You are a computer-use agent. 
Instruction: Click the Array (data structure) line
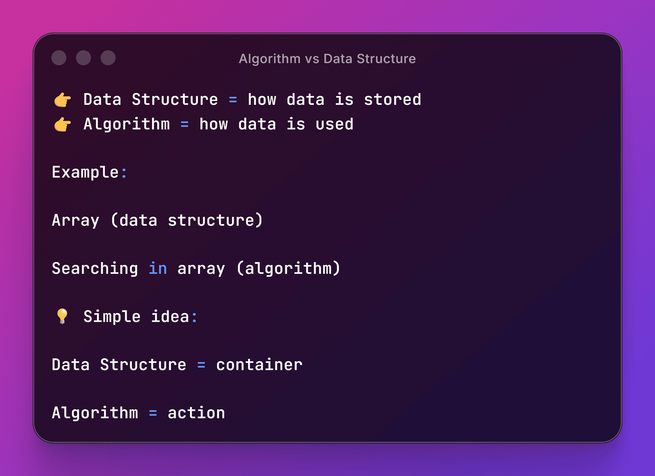[x=157, y=221]
